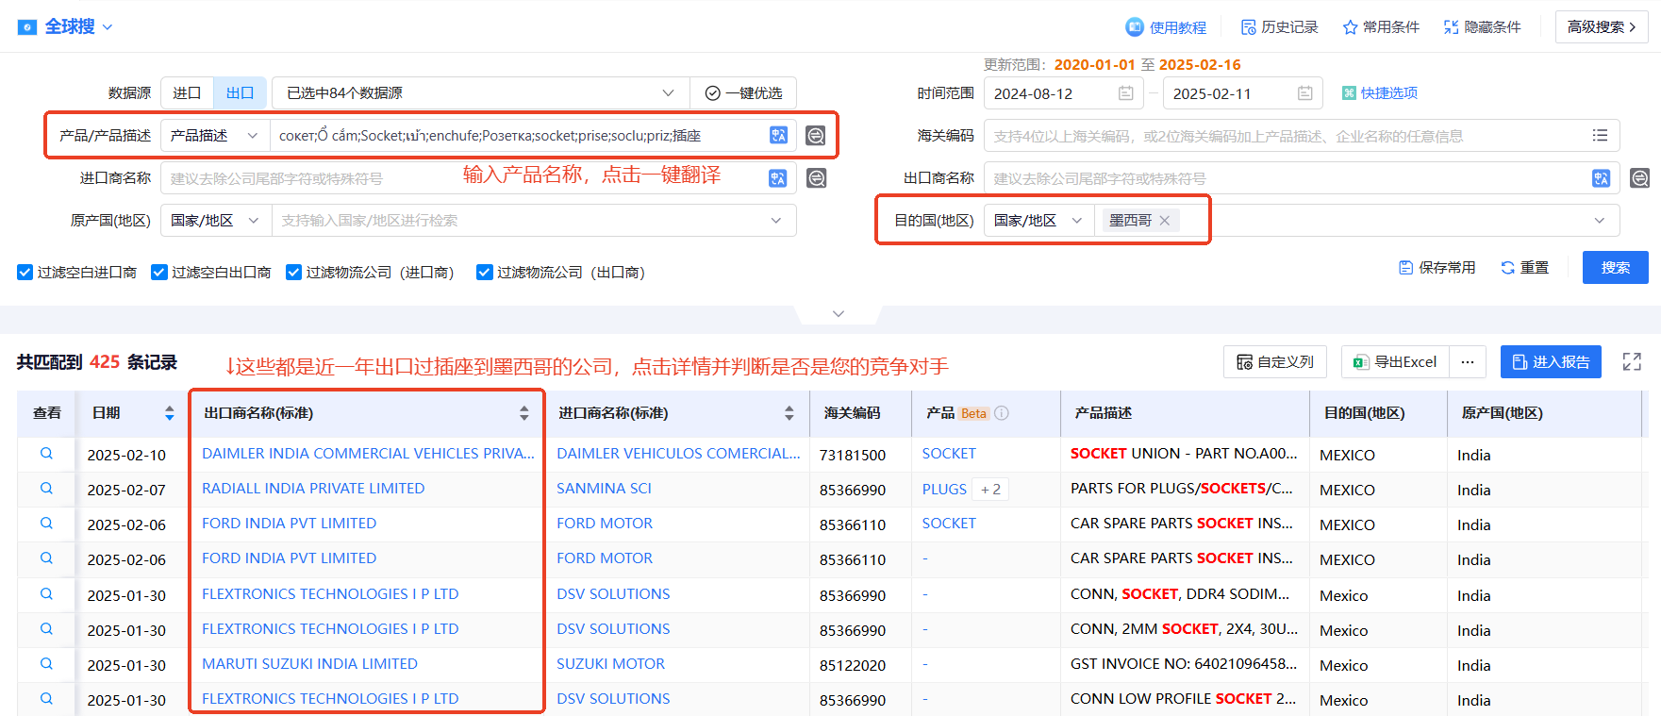Click the blue 搜索 button
Screen dimensions: 1661x716
[1615, 268]
